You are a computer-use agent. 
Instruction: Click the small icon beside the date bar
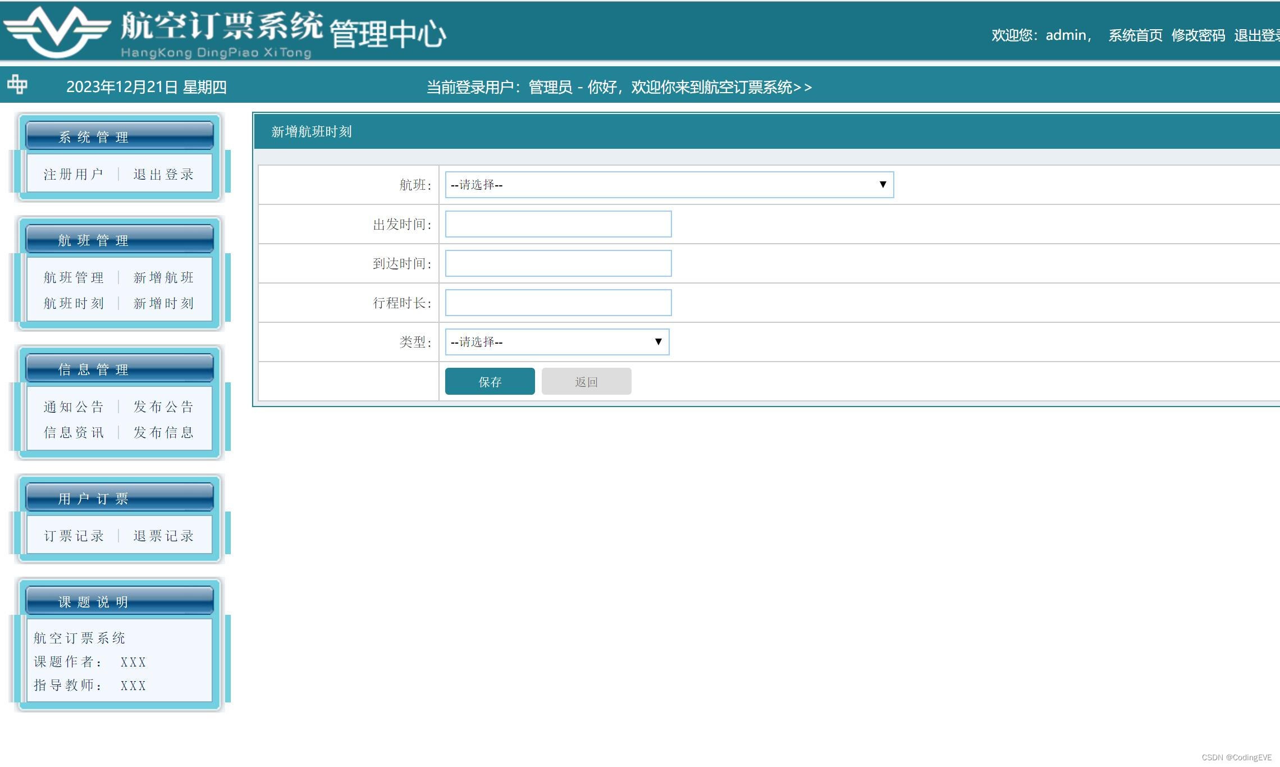pos(19,84)
